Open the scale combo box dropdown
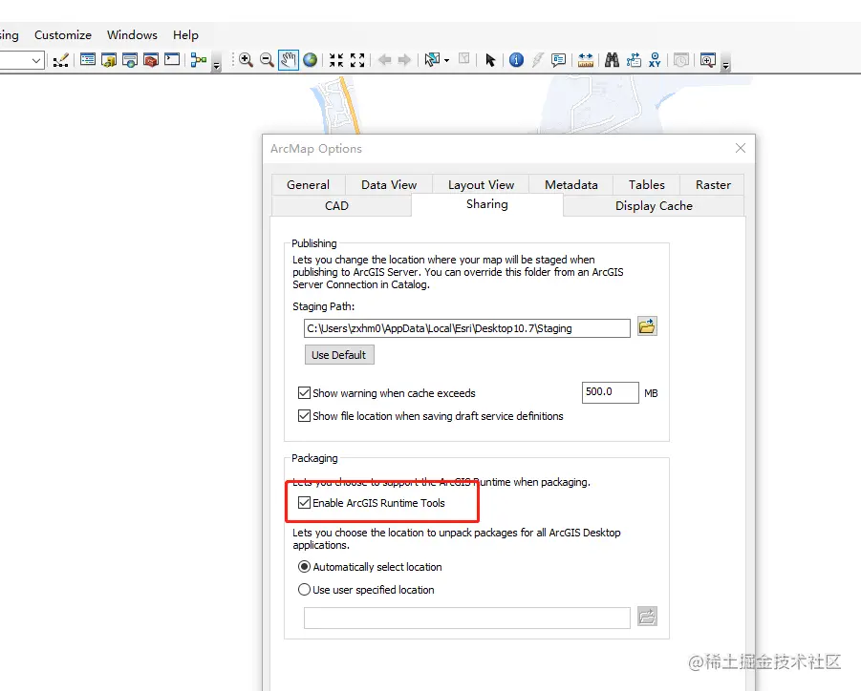Image resolution: width=861 pixels, height=691 pixels. pos(36,60)
